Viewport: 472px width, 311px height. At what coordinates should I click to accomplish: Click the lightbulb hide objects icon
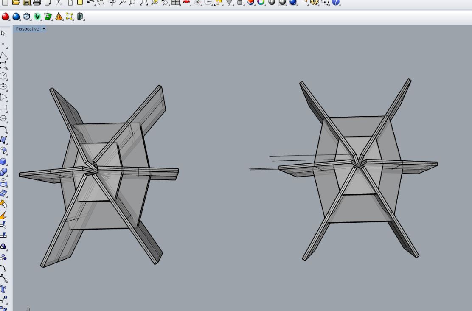[x=229, y=3]
